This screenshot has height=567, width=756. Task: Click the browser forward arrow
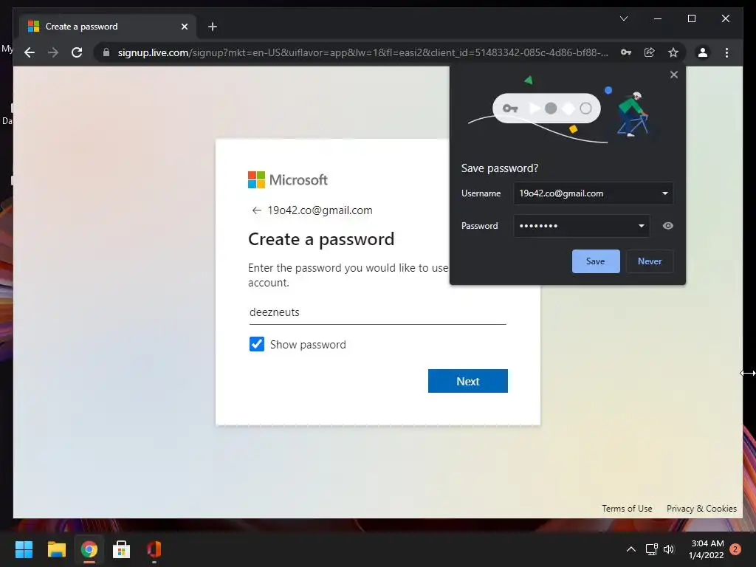click(x=53, y=52)
